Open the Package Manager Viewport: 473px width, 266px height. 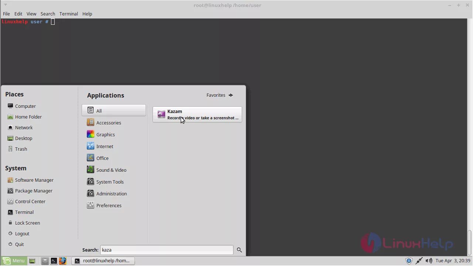34,191
